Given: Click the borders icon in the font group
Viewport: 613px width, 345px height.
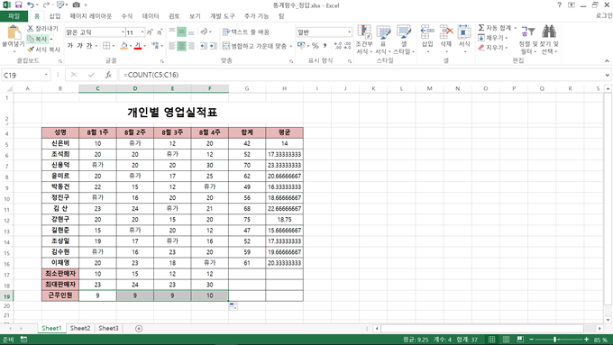Looking at the screenshot, I should pos(106,46).
